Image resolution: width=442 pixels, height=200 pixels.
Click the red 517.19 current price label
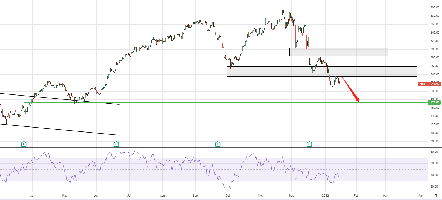tap(435, 84)
